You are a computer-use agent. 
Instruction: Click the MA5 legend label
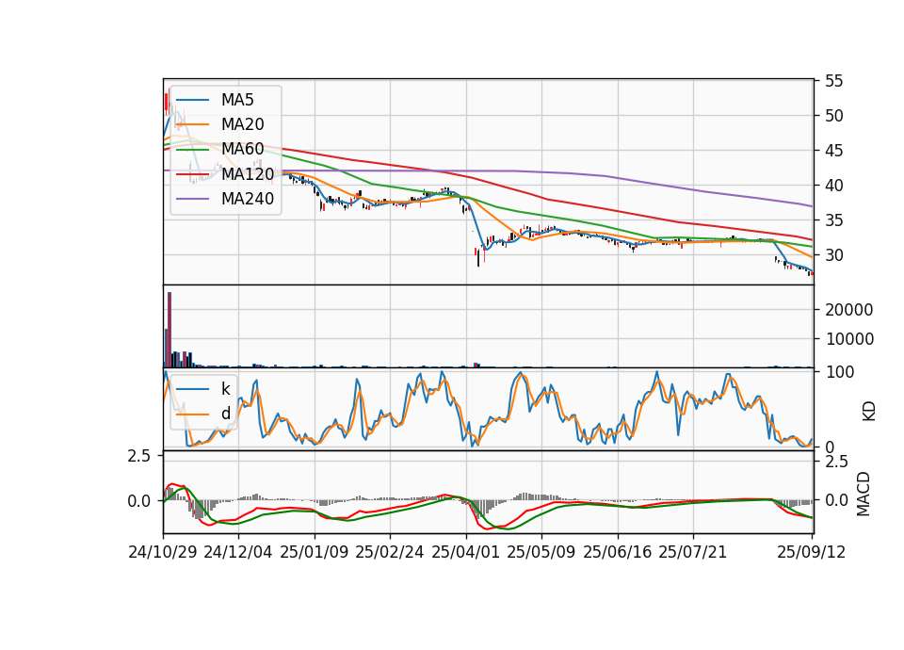(237, 100)
